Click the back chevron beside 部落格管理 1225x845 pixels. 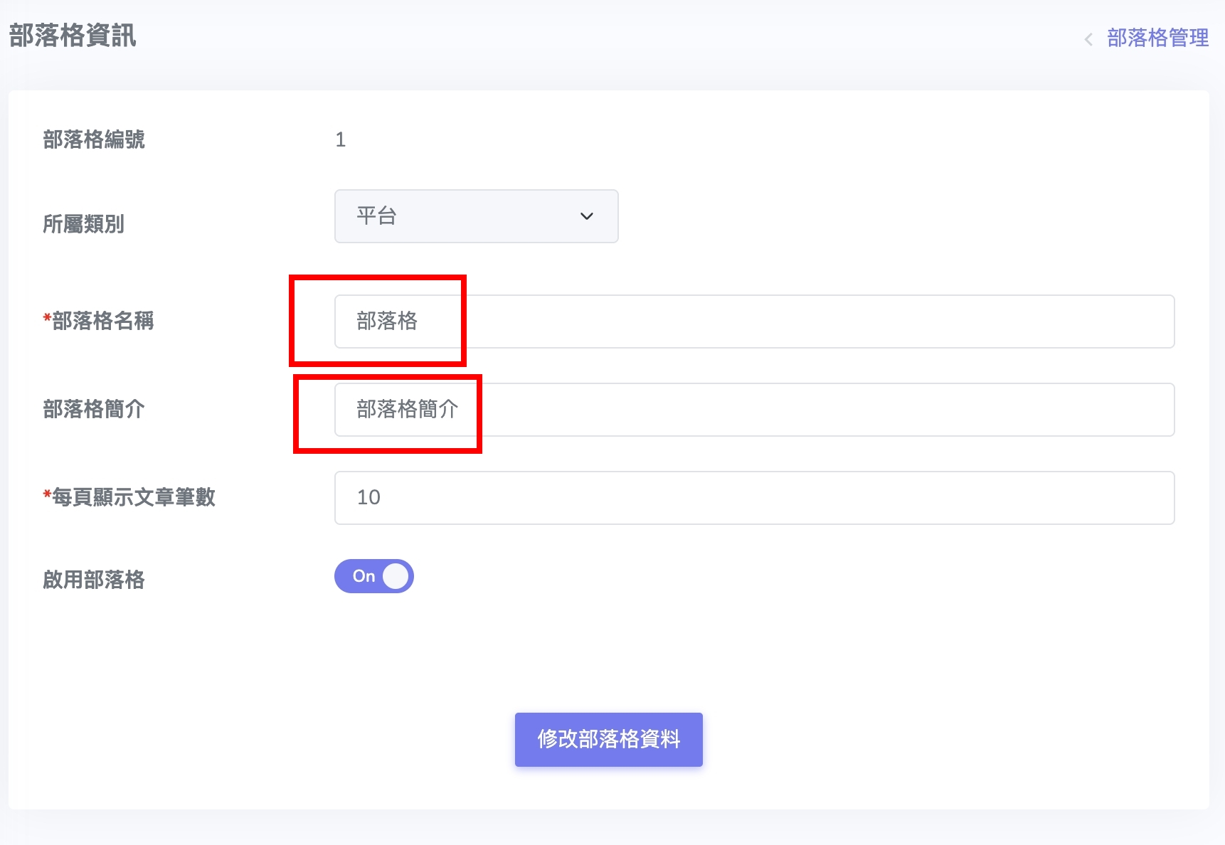coord(1088,39)
